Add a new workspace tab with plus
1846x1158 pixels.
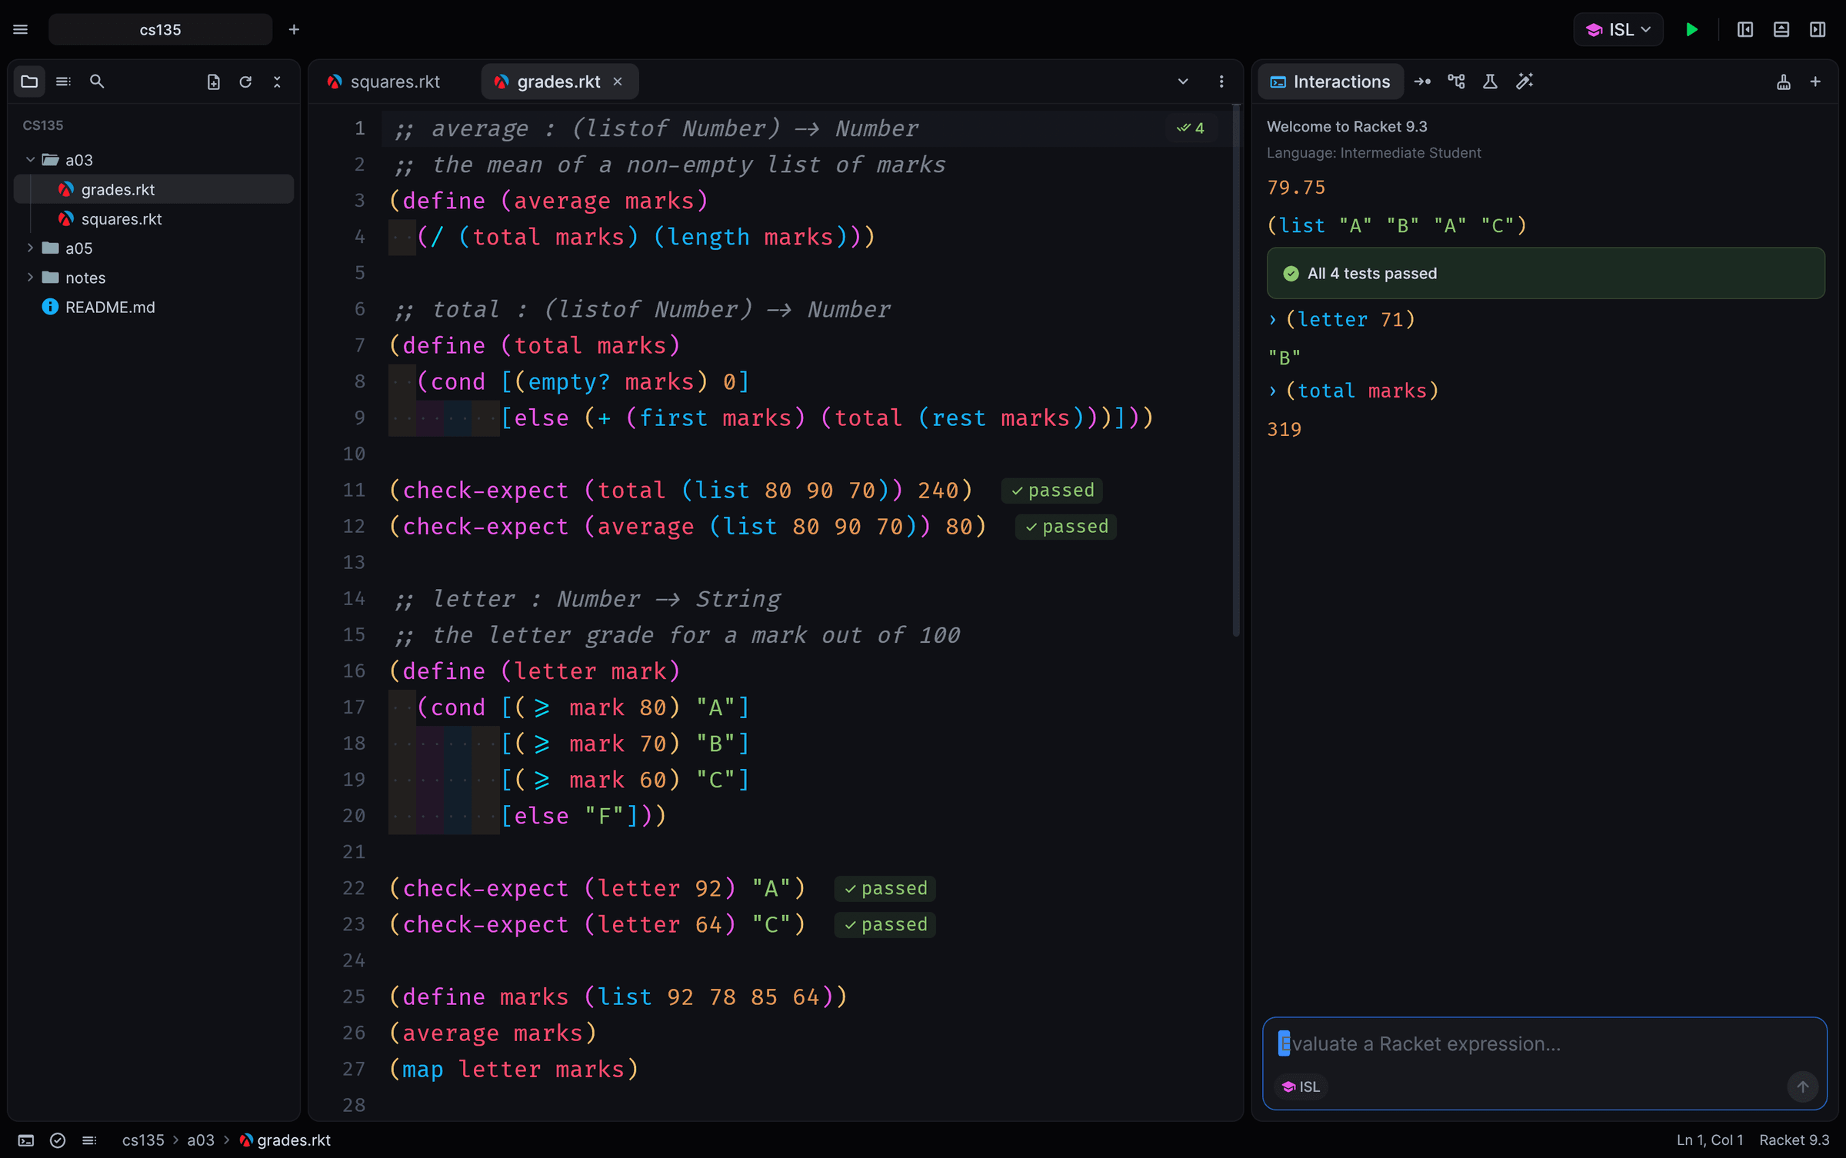click(x=294, y=29)
